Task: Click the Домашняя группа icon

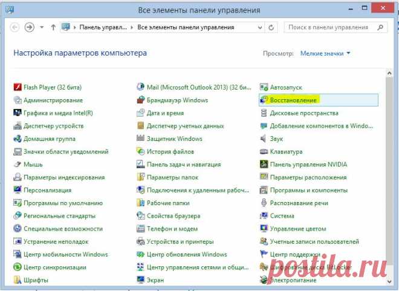Action: point(18,139)
